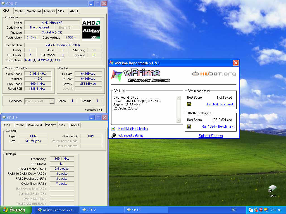Click the Rated FSB 338.3 MHz value
This screenshot has height=214, width=286.
[38, 89]
